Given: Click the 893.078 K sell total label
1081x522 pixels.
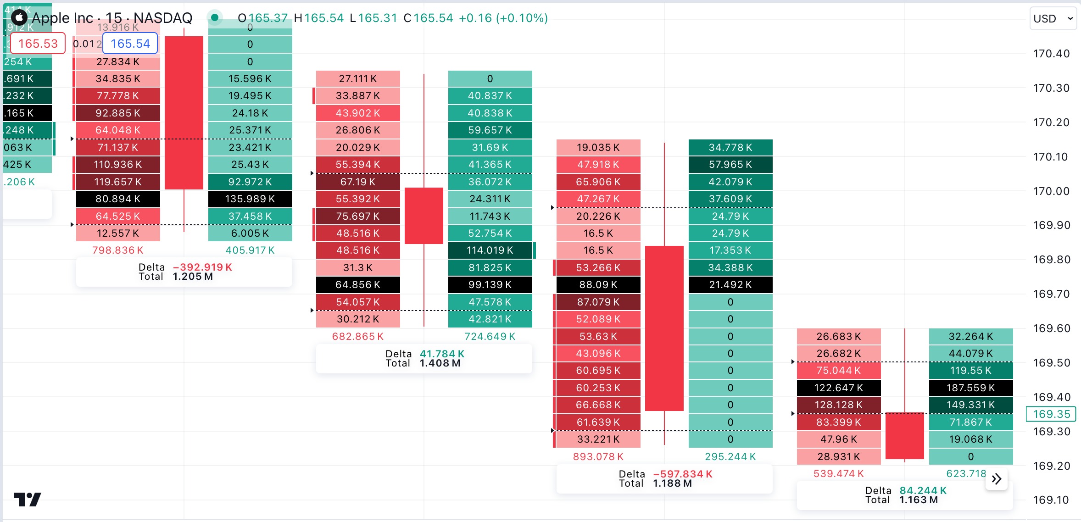Looking at the screenshot, I should 598,457.
